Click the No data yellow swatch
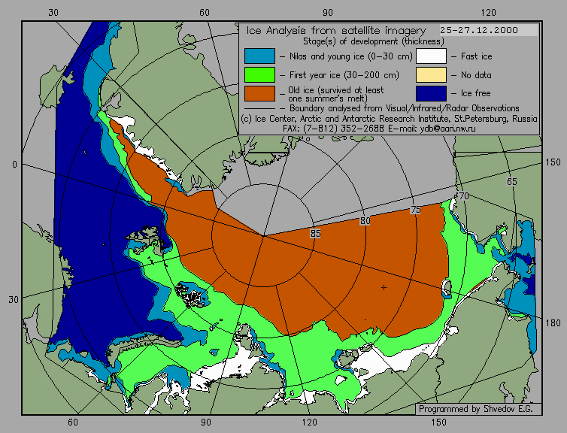Screen dimensions: 567x433 click(x=431, y=75)
